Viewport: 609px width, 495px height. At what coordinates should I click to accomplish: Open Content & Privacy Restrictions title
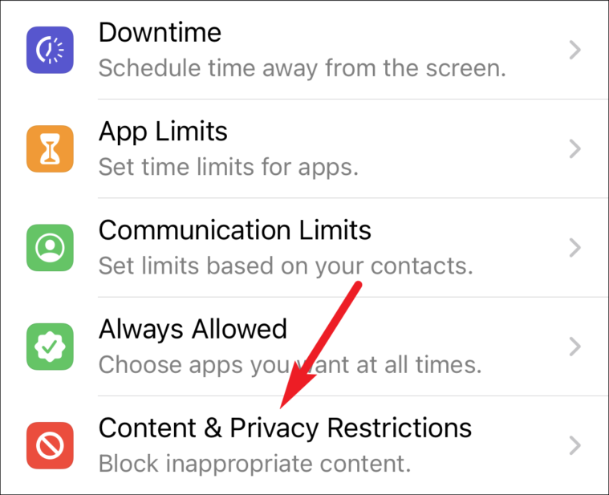tap(286, 428)
